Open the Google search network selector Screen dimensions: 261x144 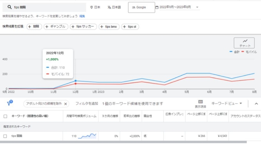click(x=142, y=7)
